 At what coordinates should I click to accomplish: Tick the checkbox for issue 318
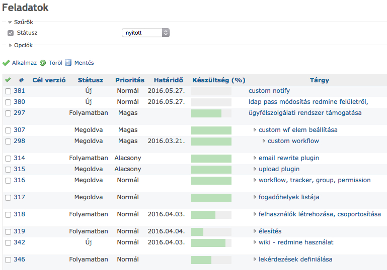[x=8, y=215]
